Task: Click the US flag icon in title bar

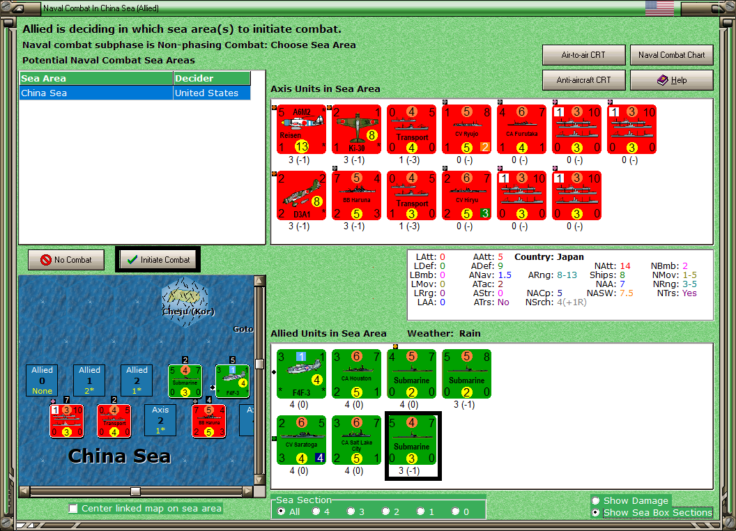Action: coord(659,8)
